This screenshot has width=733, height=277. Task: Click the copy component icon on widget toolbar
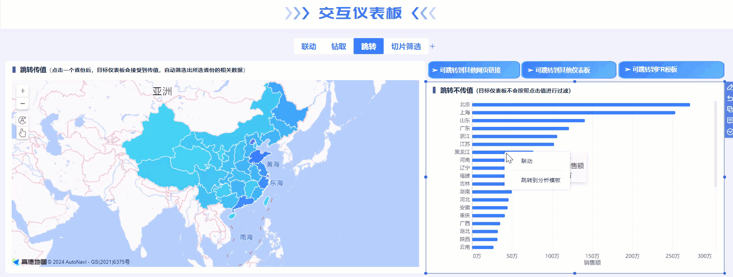730,109
